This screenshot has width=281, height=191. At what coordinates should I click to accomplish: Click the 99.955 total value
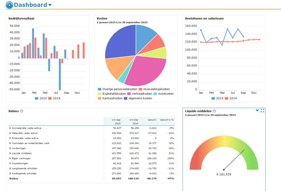117,178
